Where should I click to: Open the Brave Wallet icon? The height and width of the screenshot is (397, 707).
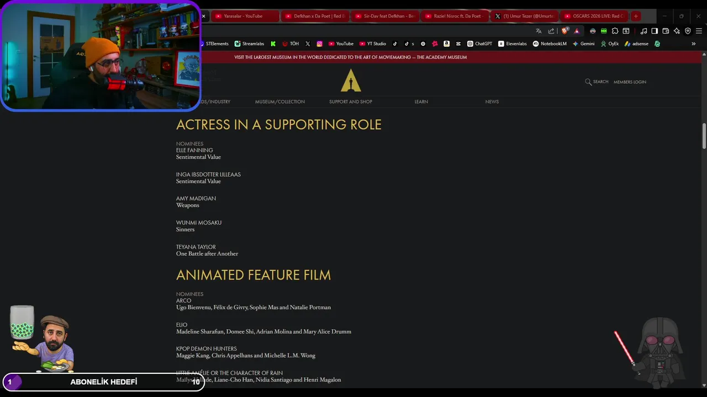(666, 31)
